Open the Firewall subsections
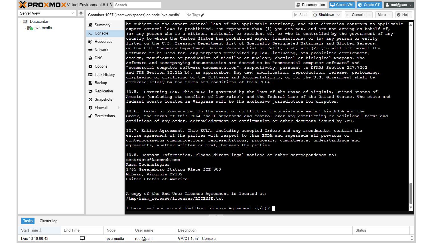 (x=101, y=108)
